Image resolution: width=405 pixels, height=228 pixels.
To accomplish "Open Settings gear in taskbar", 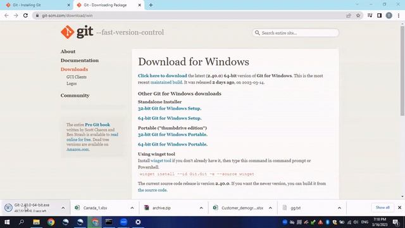I will [138, 222].
